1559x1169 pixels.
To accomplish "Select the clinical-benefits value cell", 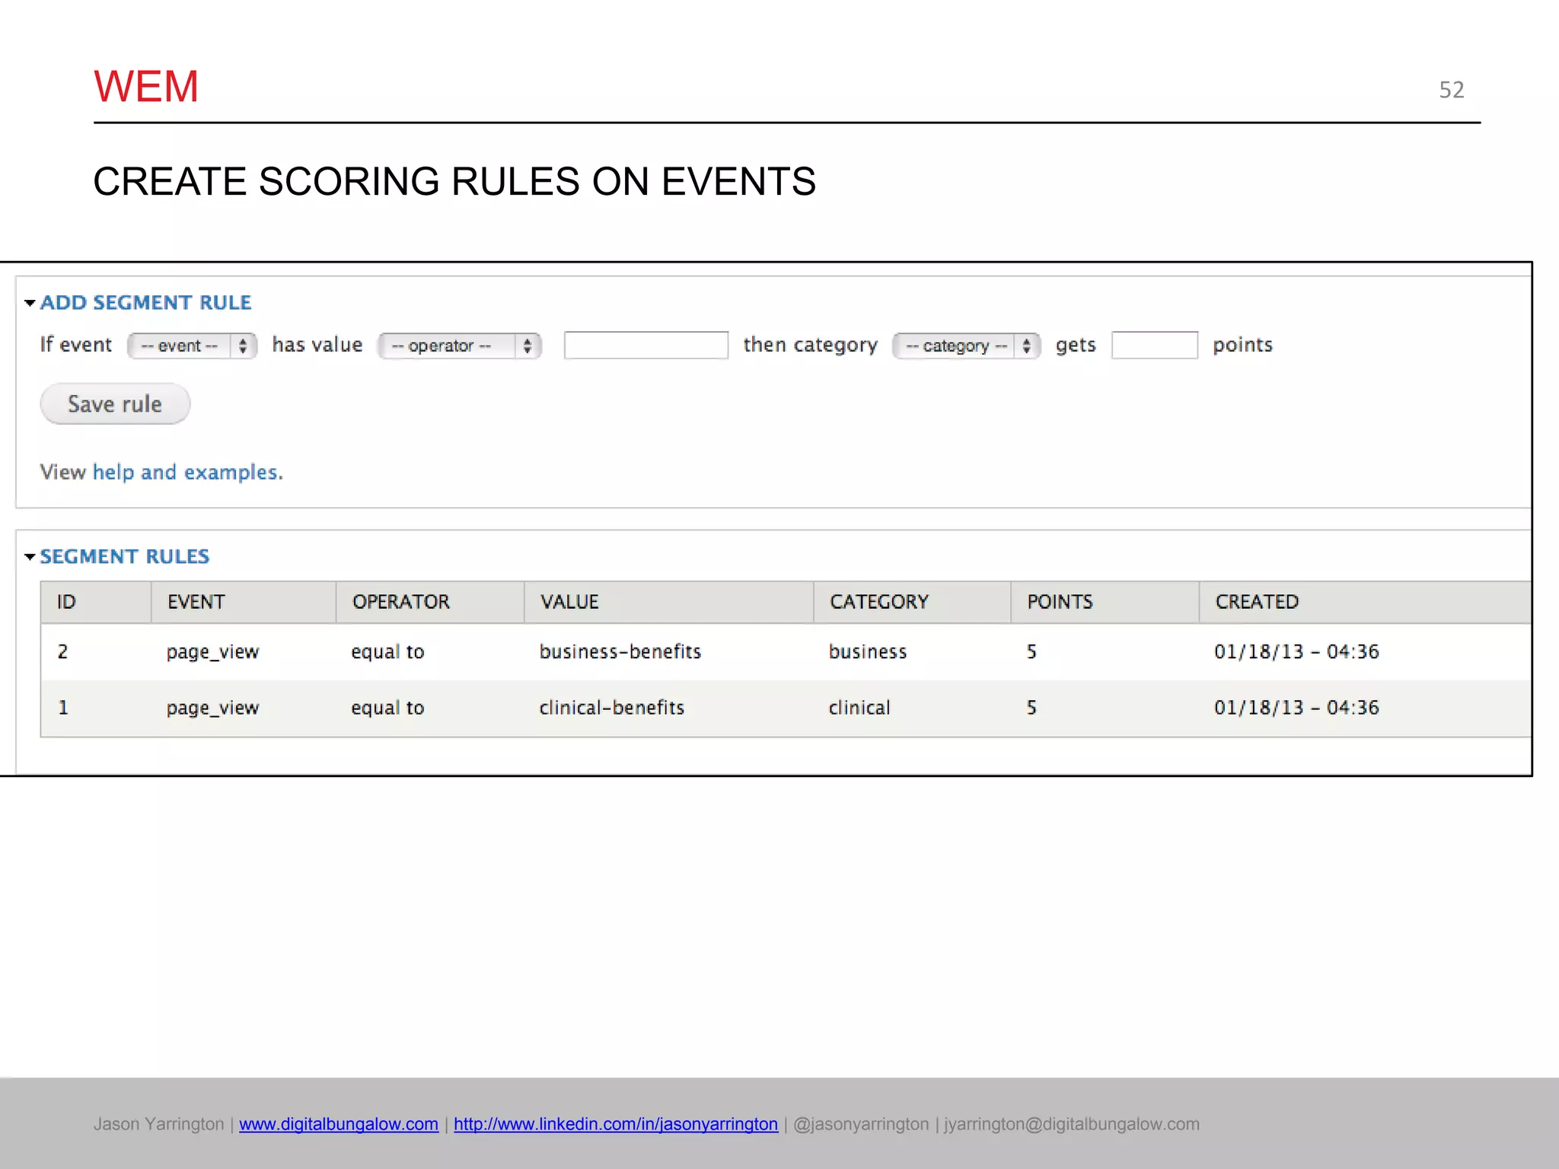I will coord(611,708).
